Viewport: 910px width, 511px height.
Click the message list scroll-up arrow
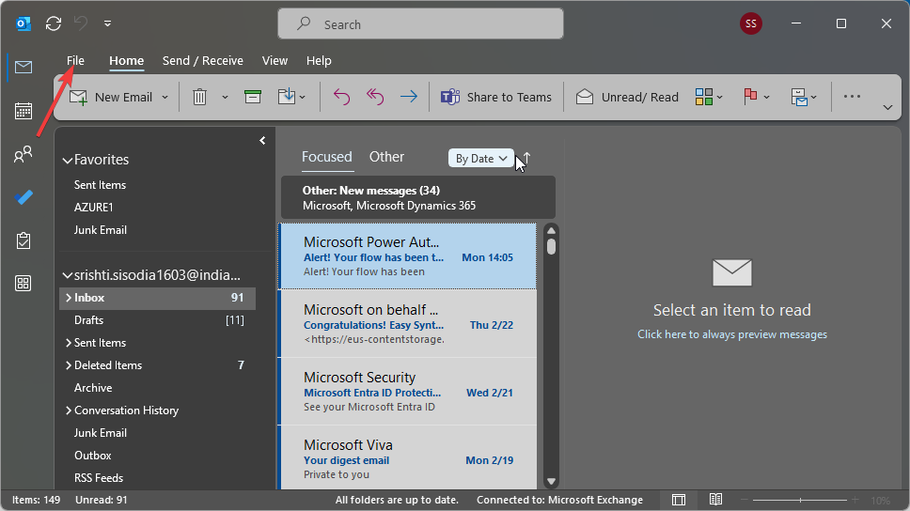click(x=551, y=231)
